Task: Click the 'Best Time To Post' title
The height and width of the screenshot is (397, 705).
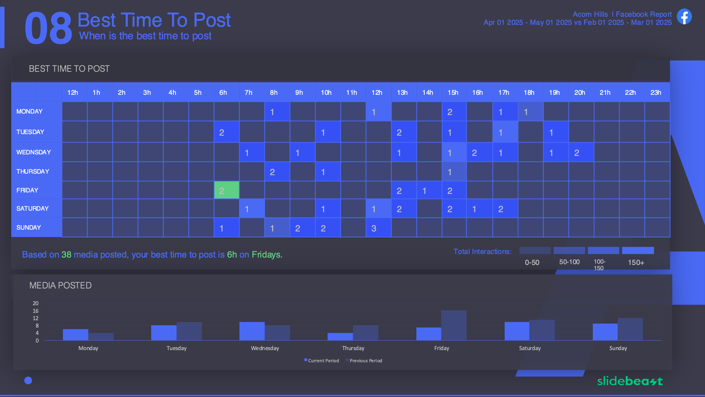Action: tap(154, 20)
